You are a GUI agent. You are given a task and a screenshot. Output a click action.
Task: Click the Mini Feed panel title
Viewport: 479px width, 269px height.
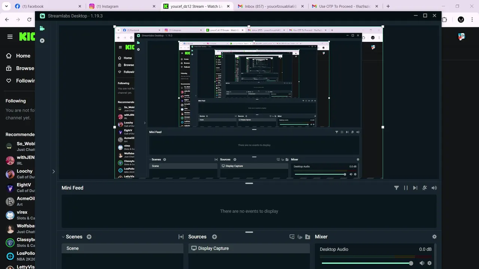click(73, 188)
